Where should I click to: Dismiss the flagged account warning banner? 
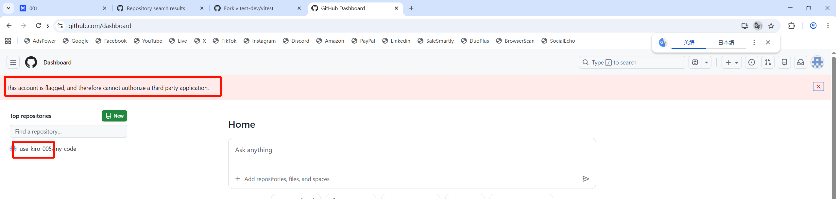[x=818, y=87]
